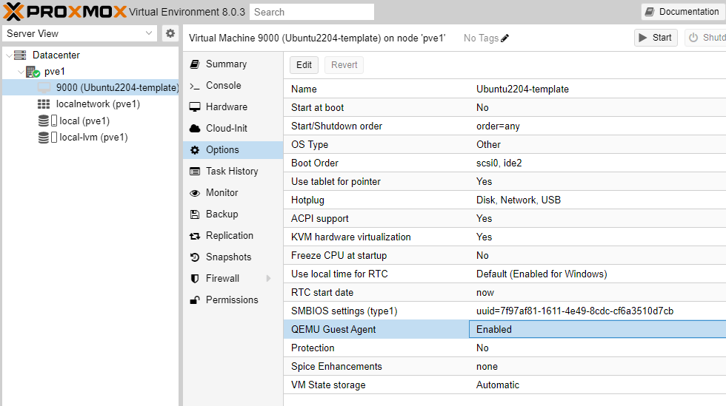Open the Task History tab
Viewport: 726px width, 406px height.
232,171
